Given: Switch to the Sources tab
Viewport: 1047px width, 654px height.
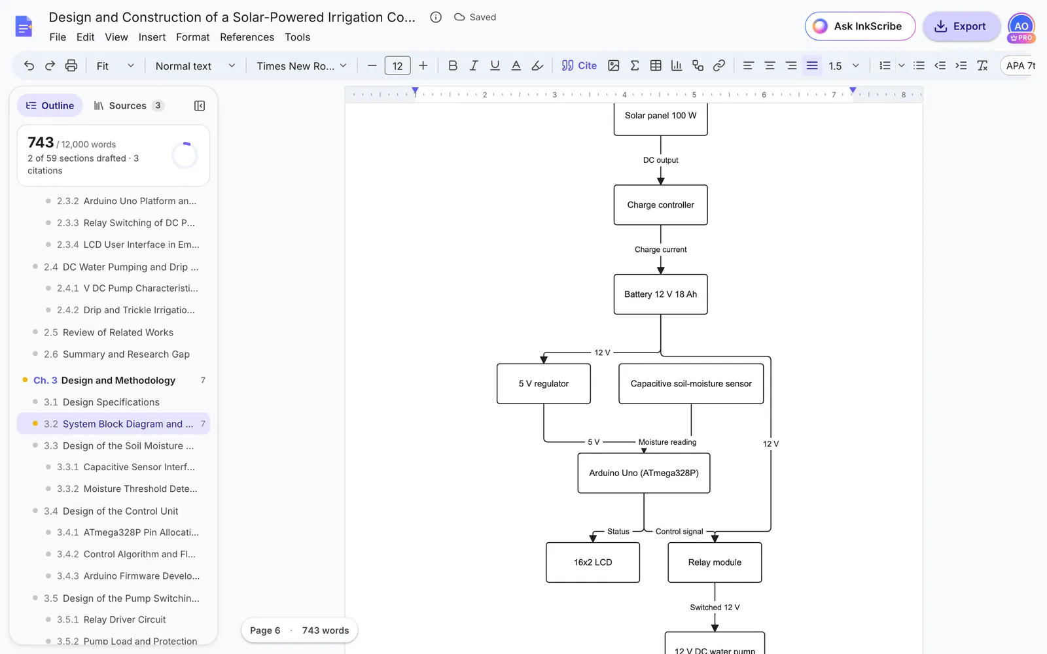Looking at the screenshot, I should click(x=128, y=106).
